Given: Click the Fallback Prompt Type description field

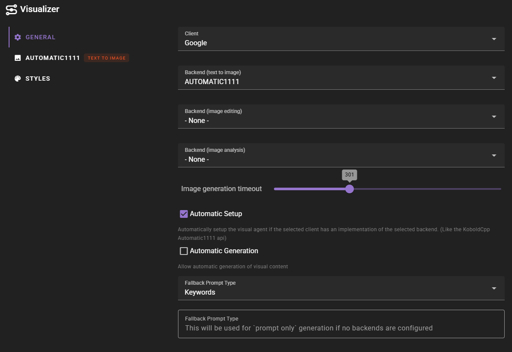Looking at the screenshot, I should point(341,323).
